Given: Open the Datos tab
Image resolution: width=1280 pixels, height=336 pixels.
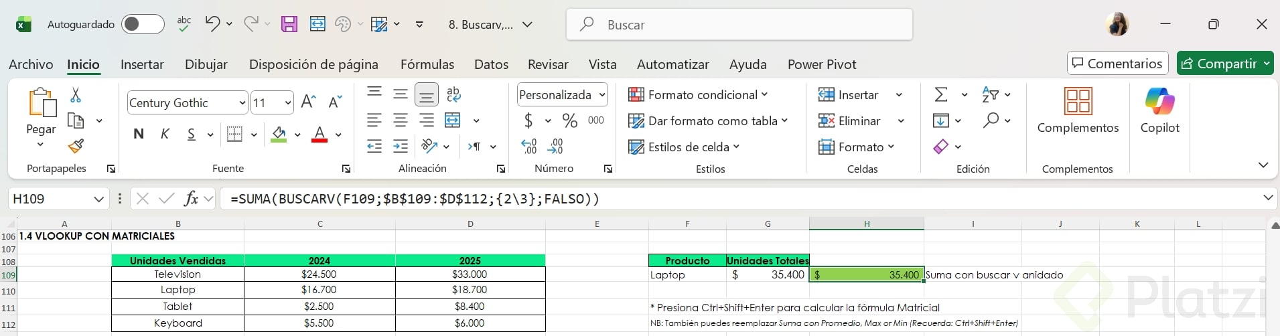Looking at the screenshot, I should (491, 64).
